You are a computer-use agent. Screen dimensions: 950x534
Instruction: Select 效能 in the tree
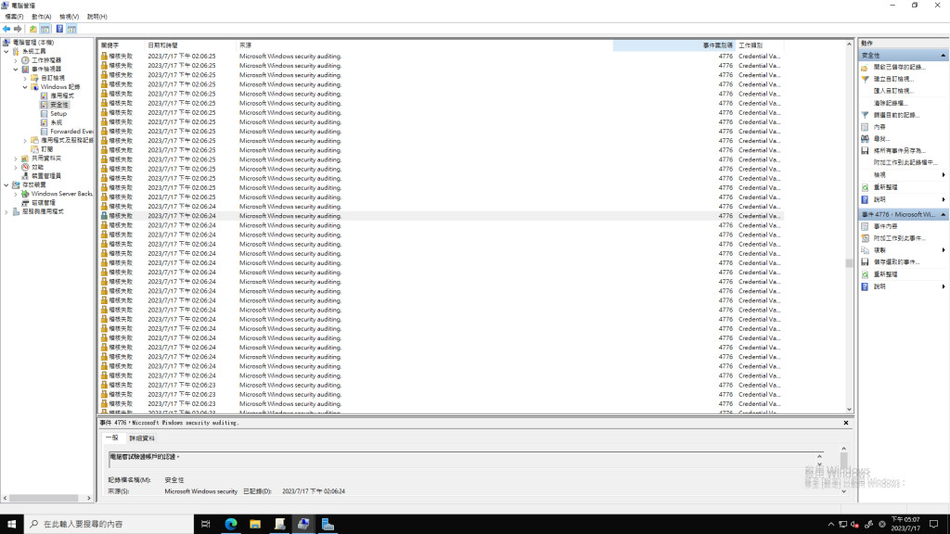37,167
